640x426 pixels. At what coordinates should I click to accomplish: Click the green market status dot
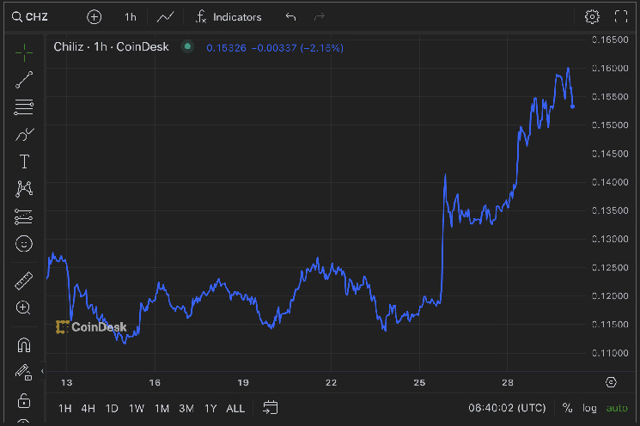[x=187, y=46]
